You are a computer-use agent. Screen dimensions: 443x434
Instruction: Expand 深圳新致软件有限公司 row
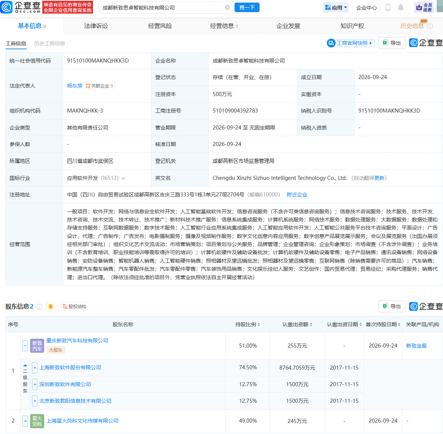coord(35,384)
